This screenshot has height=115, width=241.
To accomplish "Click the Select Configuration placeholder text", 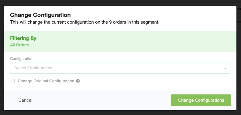I will pos(33,68).
